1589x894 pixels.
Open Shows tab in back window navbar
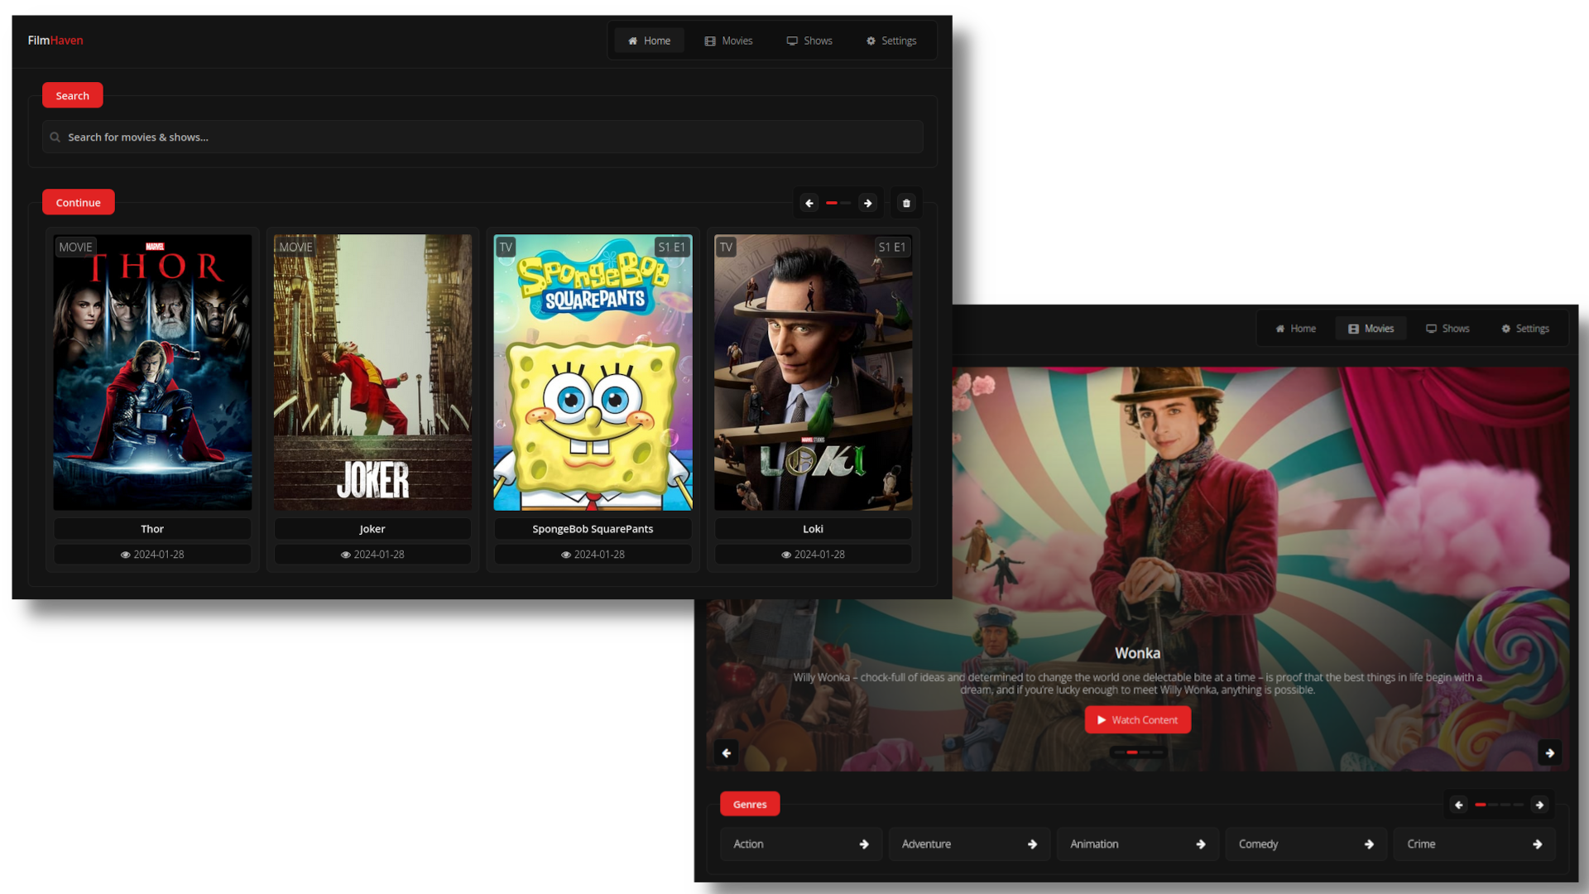[1447, 329]
